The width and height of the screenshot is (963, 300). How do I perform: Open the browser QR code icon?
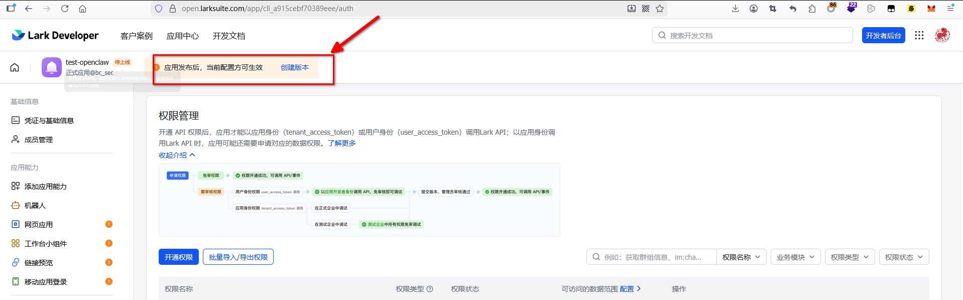coord(646,9)
